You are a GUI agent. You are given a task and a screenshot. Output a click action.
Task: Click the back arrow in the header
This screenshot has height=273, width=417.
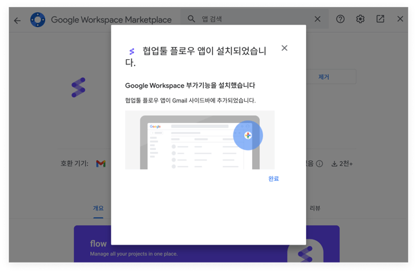click(x=17, y=20)
